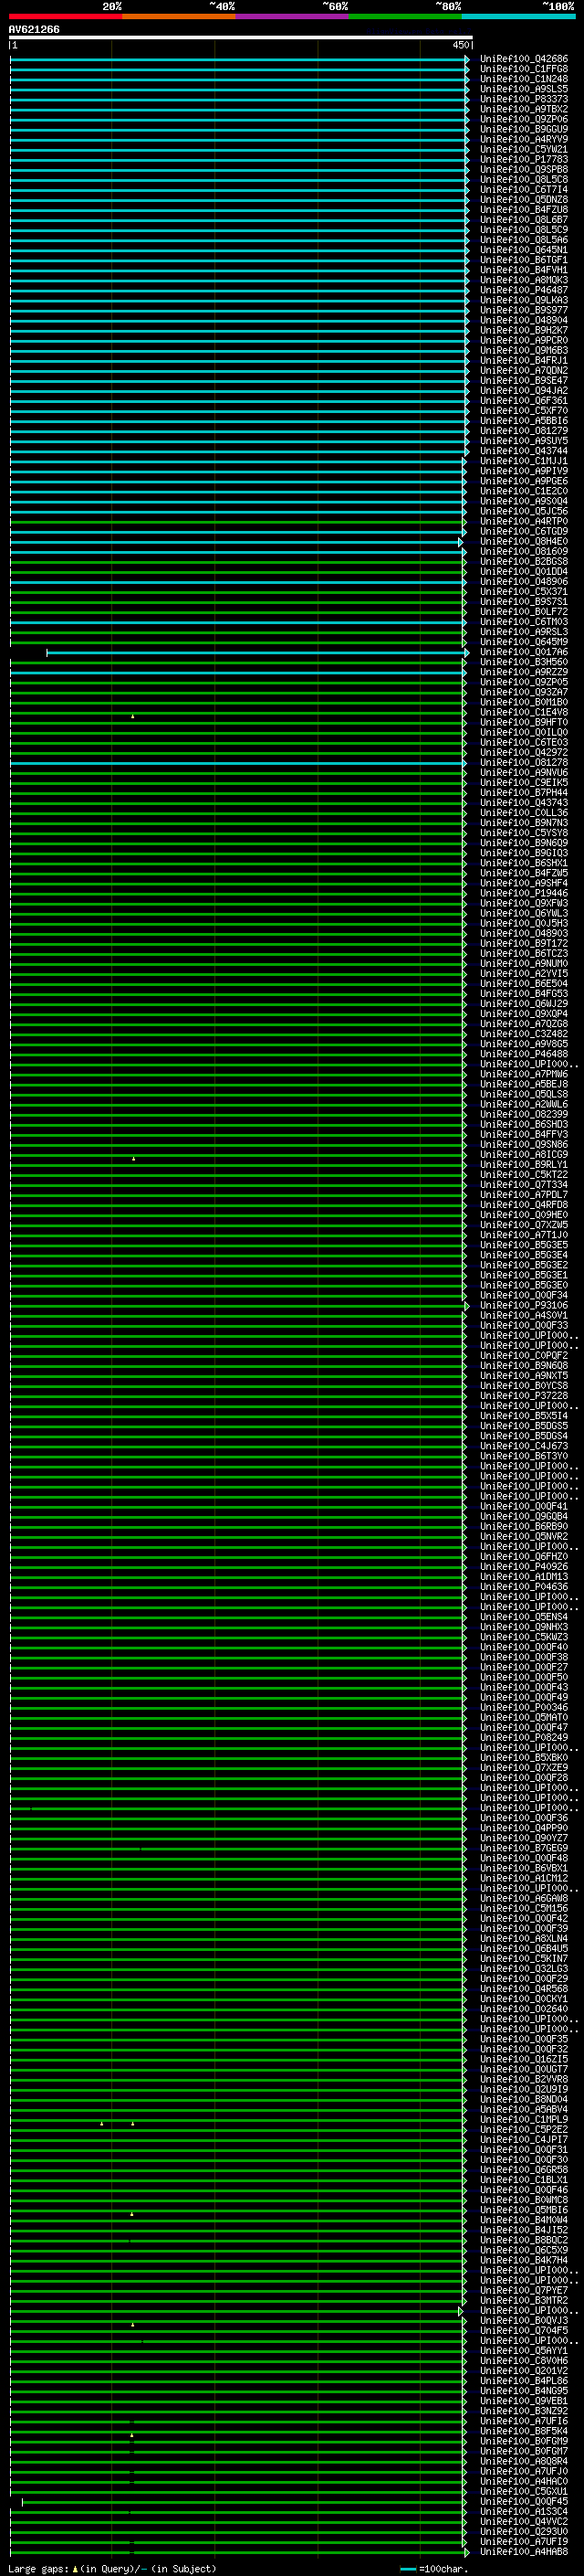Viewport: 584px width, 2576px height.
Task: Click the UniRef100_Q7T334 hit name
Action: (x=523, y=1185)
